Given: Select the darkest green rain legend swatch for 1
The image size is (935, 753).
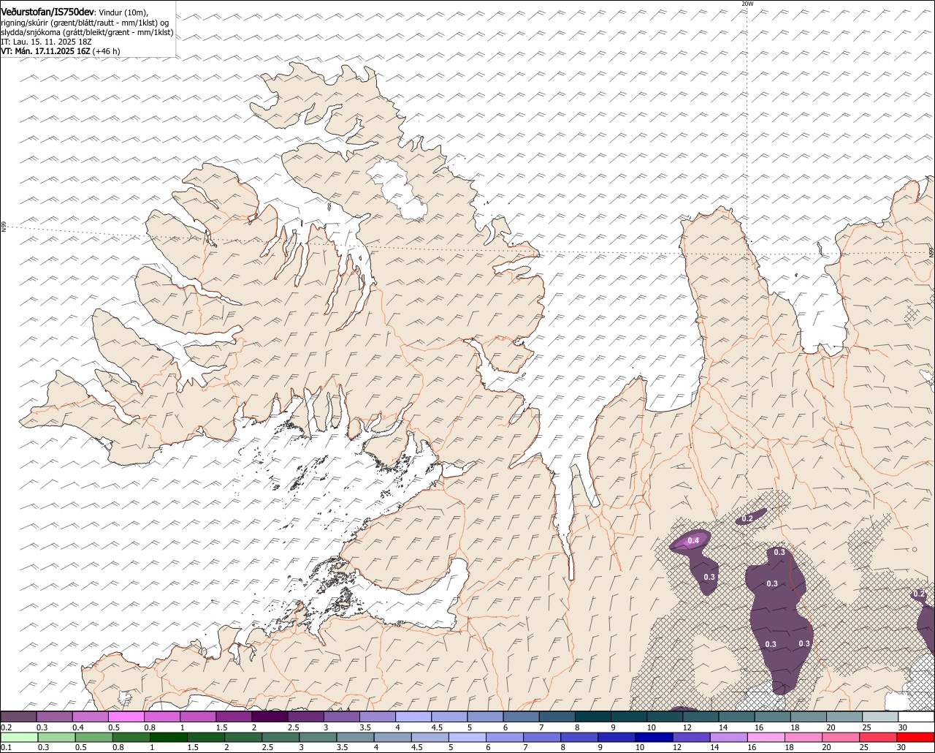Looking at the screenshot, I should (x=168, y=737).
